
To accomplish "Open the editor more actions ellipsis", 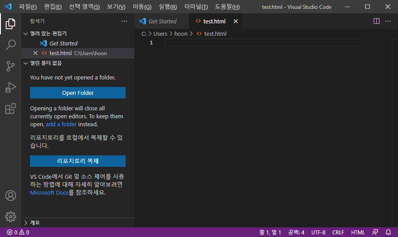I will [x=388, y=21].
